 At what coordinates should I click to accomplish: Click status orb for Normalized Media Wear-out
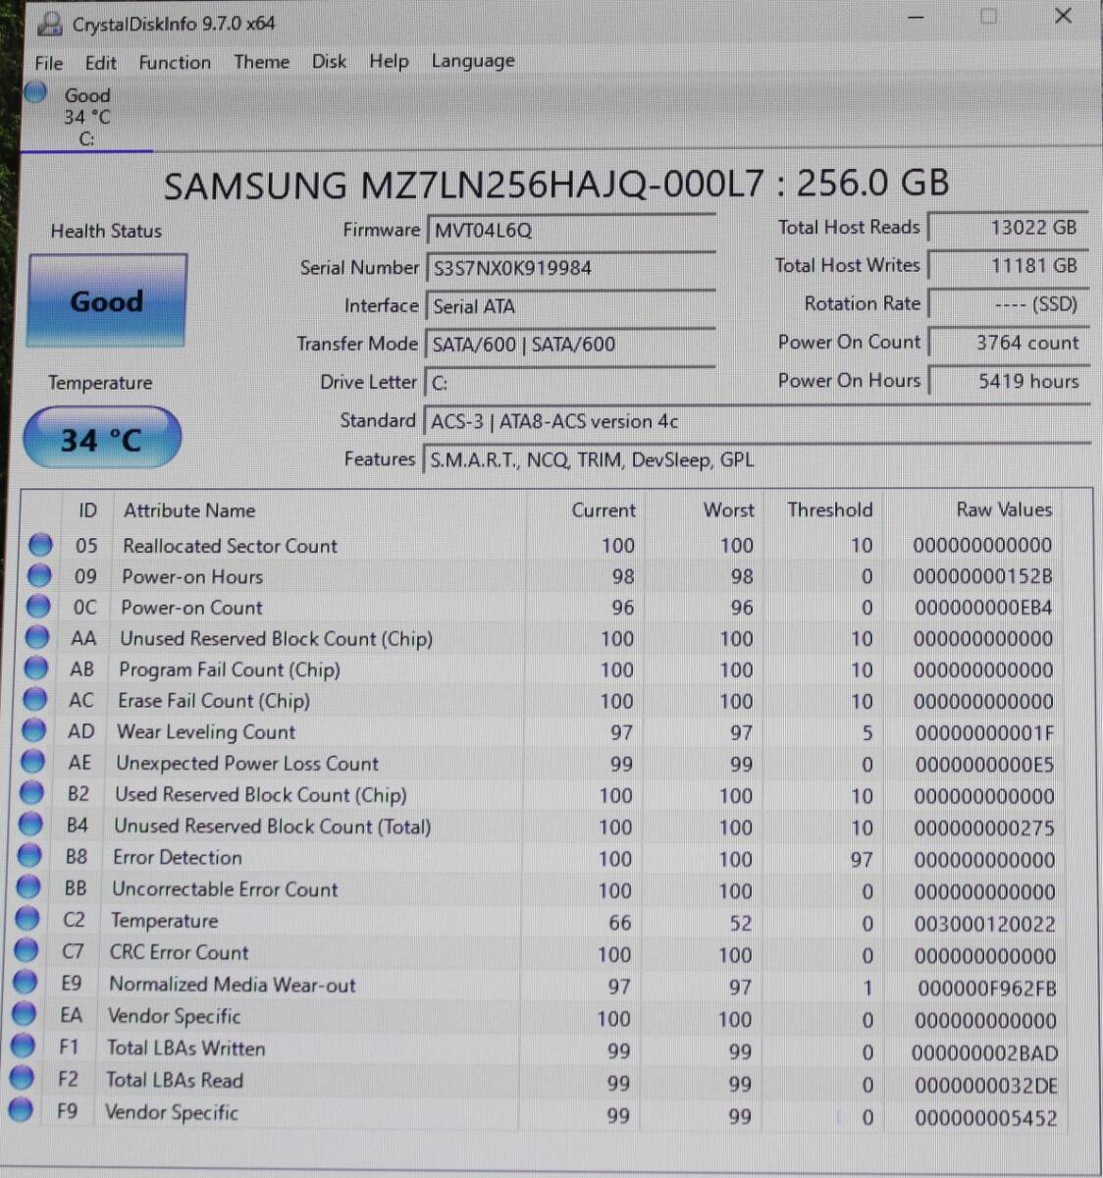coord(26,982)
